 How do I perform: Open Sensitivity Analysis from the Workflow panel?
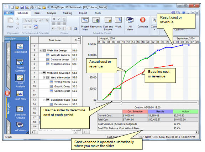pyautogui.click(x=20, y=112)
